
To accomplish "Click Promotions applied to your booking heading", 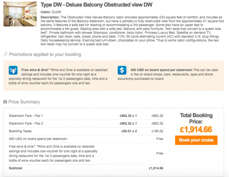I will pyautogui.click(x=45, y=54).
